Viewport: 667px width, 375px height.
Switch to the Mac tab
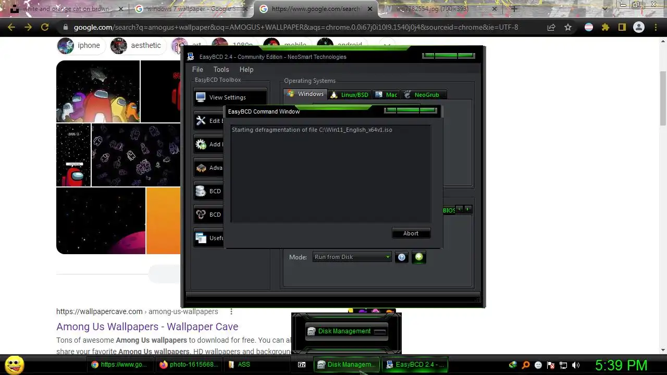coord(387,95)
